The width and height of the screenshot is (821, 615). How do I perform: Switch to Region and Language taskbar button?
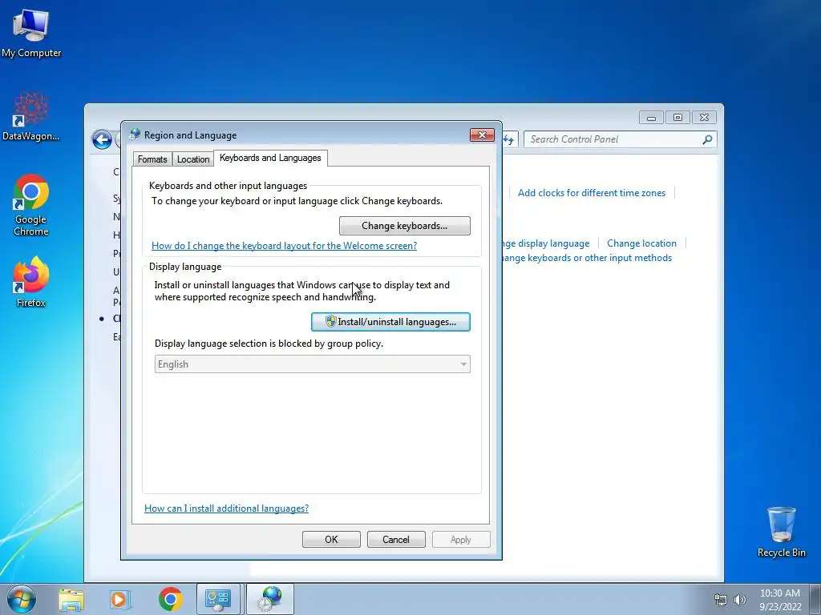pyautogui.click(x=270, y=599)
